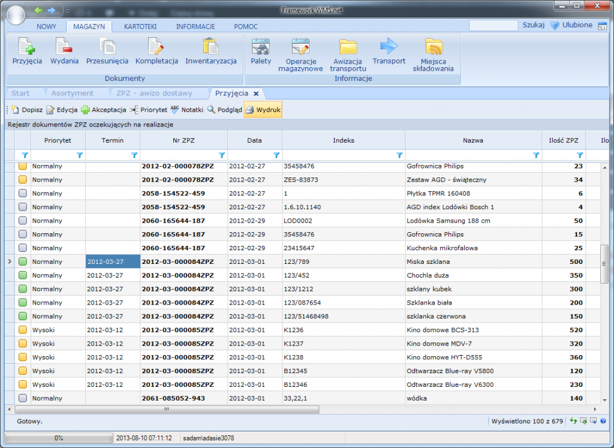Open Przyjęcia documents from the ribbon
This screenshot has height=448, width=614.
(x=27, y=47)
